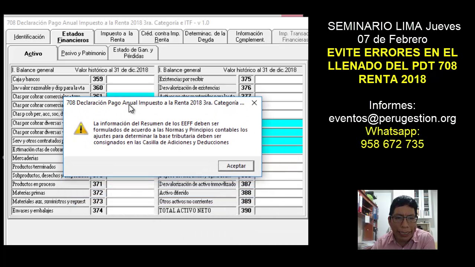Click the Materiales aux 373 input field
475x267 pixels.
[130, 201]
